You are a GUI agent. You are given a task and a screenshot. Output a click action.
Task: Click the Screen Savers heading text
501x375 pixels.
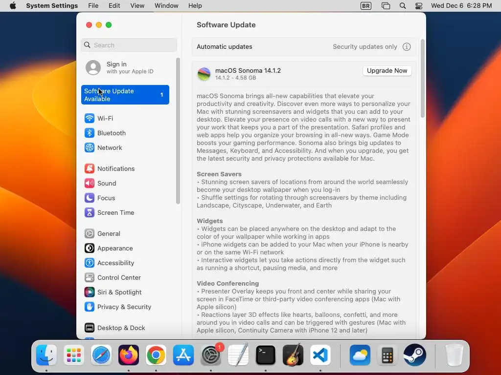click(x=219, y=174)
